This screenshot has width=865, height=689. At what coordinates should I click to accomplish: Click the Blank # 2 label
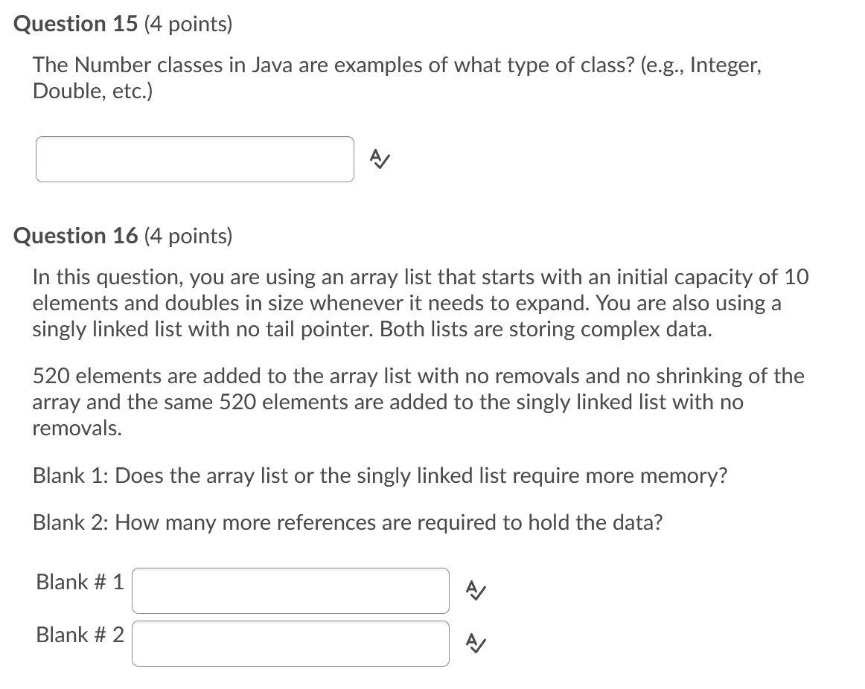(79, 635)
